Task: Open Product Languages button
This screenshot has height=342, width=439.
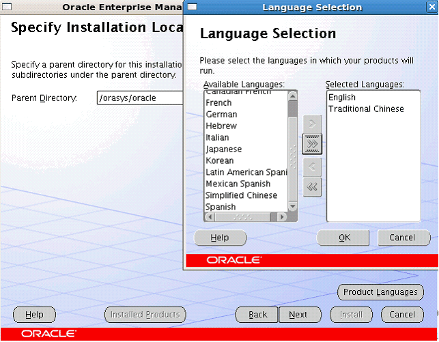Action: click(x=380, y=292)
